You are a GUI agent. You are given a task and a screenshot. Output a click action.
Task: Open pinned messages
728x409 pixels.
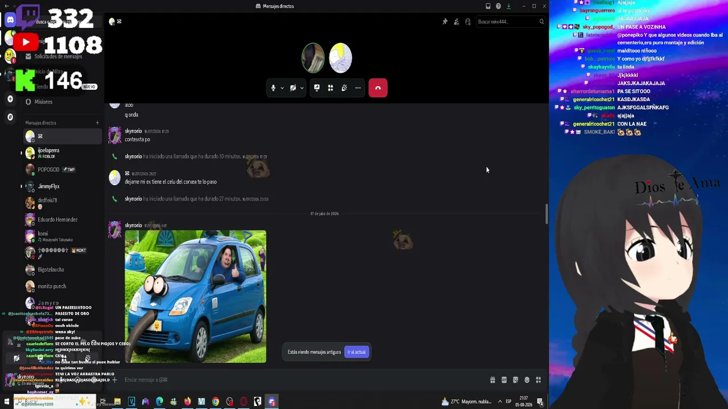coord(445,22)
